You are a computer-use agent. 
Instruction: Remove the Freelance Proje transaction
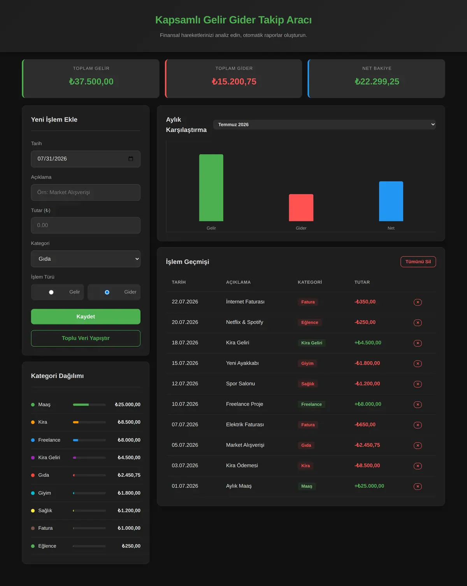point(418,404)
